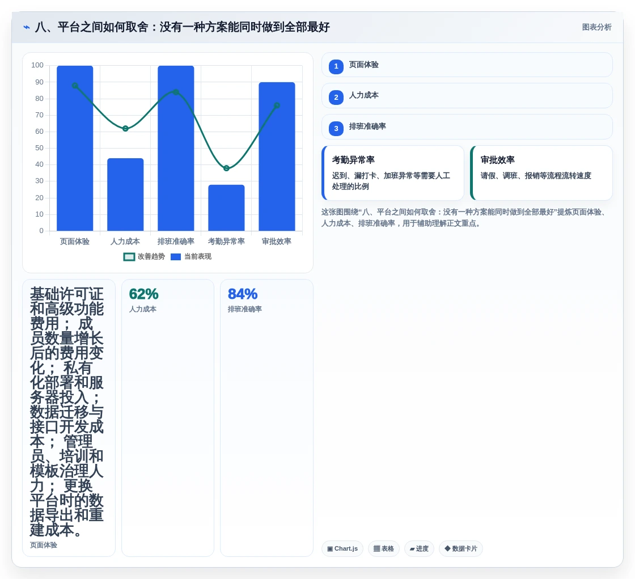Open the 排班准确率 list item
This screenshot has height=579, width=635.
coord(467,127)
